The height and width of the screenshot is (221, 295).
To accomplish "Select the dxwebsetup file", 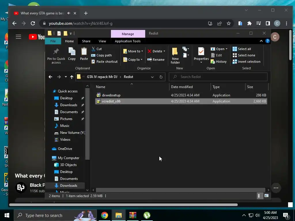I will point(181,95).
